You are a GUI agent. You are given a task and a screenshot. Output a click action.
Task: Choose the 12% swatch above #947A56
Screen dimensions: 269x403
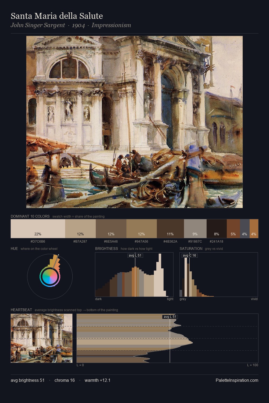(x=141, y=229)
